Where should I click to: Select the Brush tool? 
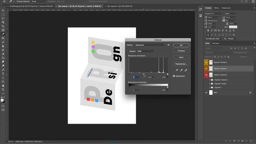pyautogui.click(x=3, y=42)
